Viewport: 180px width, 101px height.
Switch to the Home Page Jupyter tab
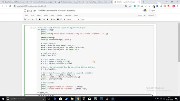(x=99, y=2)
